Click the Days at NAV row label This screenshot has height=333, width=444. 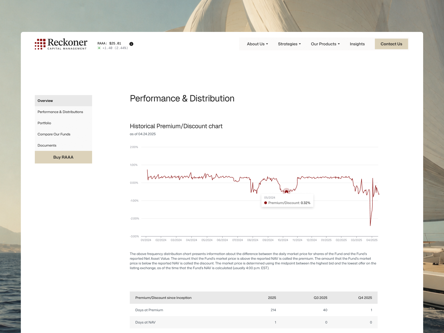coord(145,322)
